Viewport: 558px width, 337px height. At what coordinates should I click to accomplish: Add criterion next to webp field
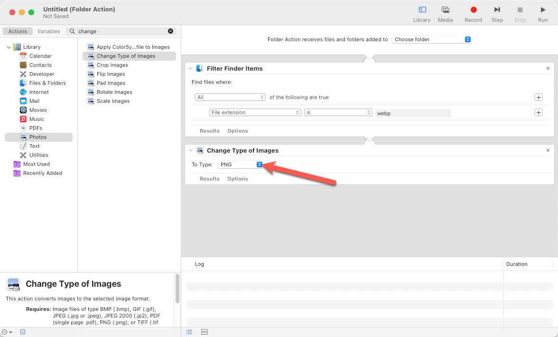[539, 112]
